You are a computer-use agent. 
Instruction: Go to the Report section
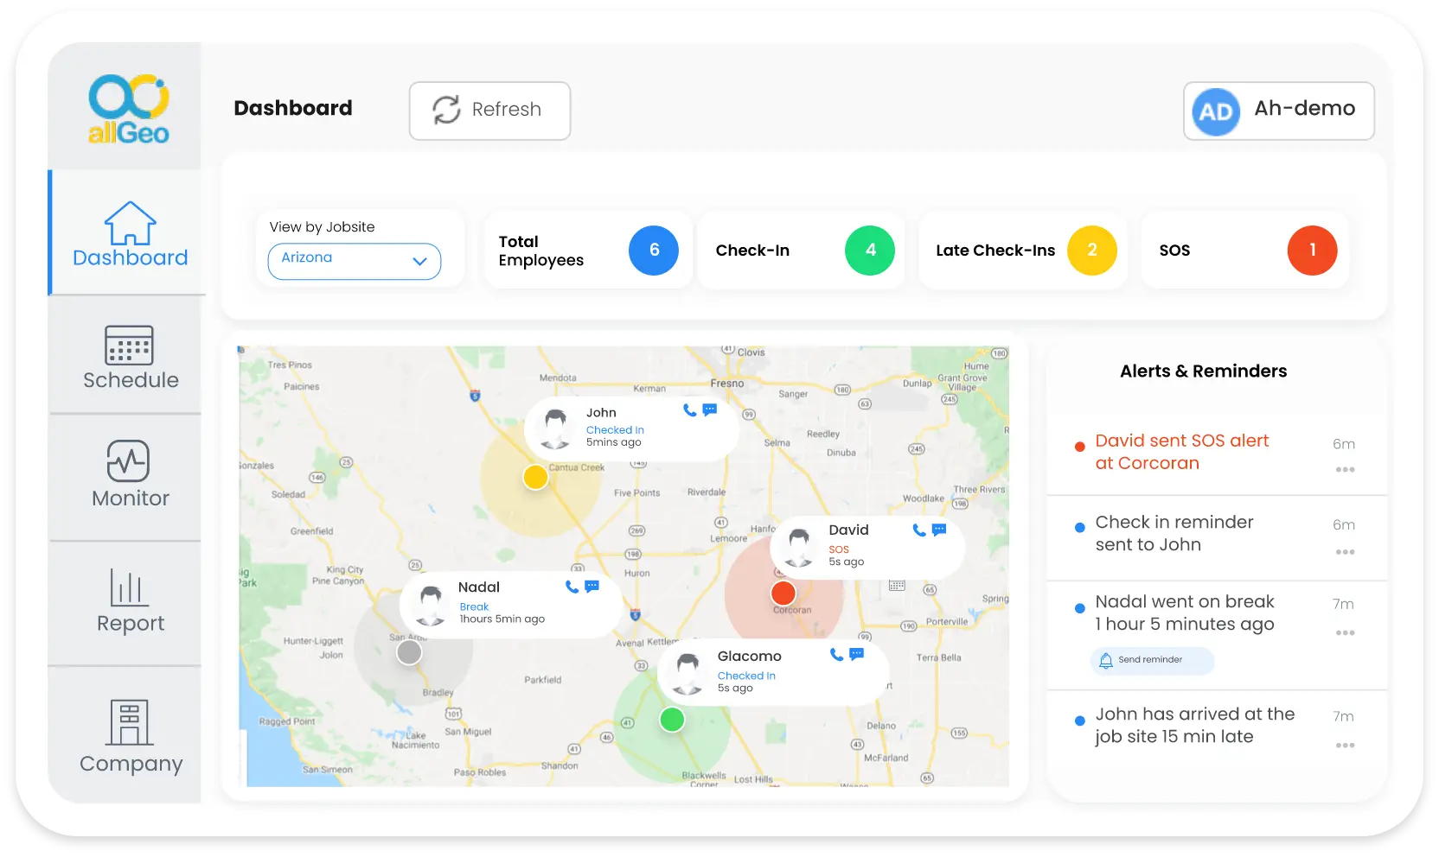click(x=130, y=601)
